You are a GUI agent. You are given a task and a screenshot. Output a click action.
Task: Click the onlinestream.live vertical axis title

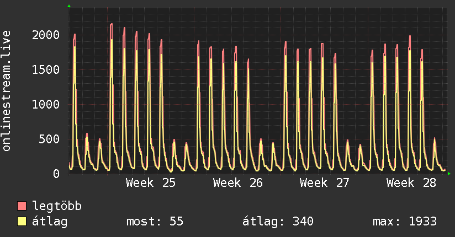click(7, 91)
